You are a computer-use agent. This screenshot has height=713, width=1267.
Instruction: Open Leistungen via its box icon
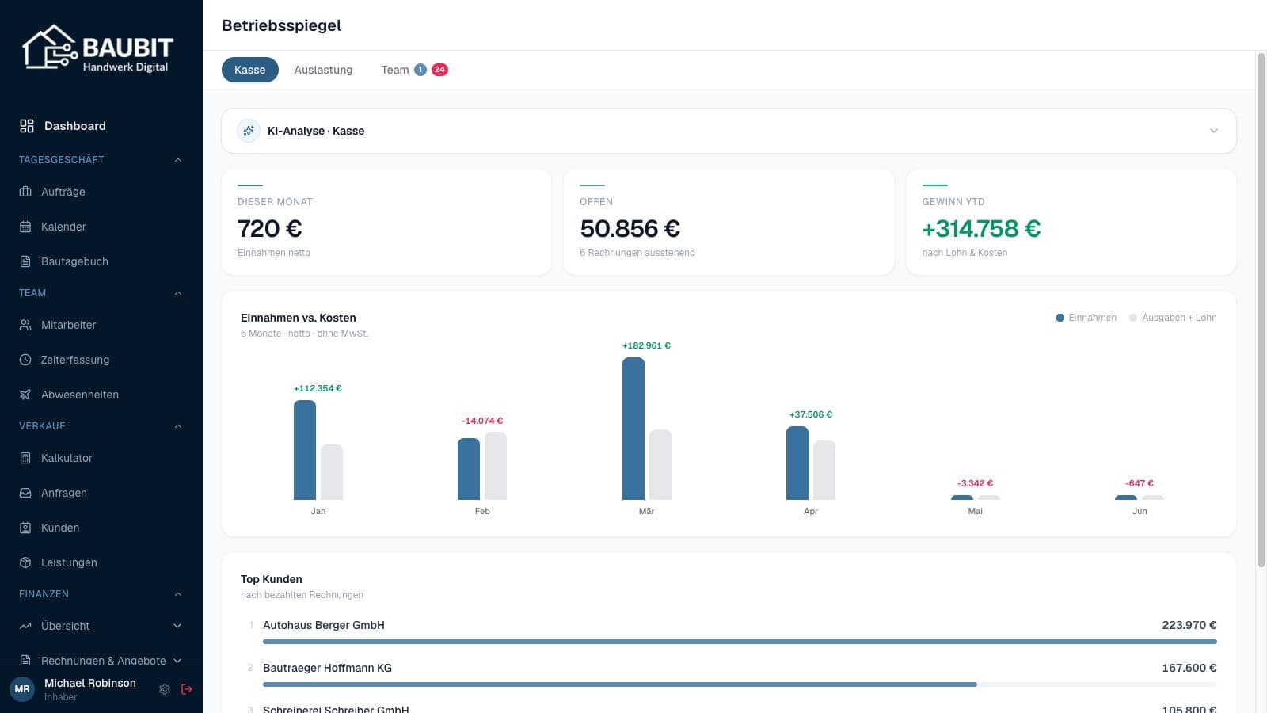pyautogui.click(x=25, y=562)
